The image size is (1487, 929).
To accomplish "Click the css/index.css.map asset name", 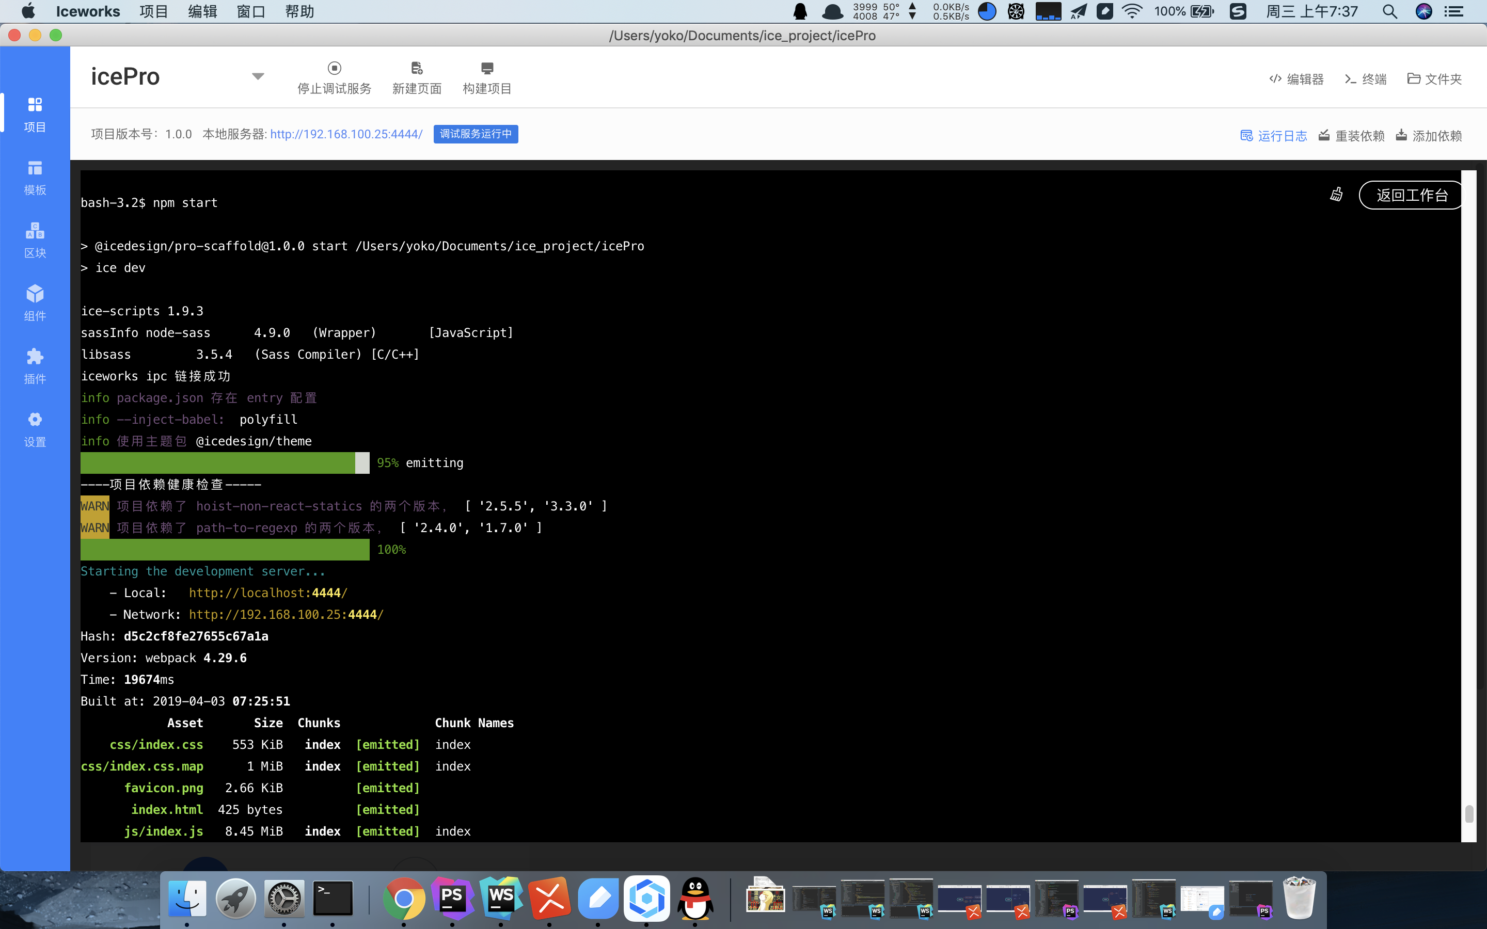I will [x=142, y=766].
